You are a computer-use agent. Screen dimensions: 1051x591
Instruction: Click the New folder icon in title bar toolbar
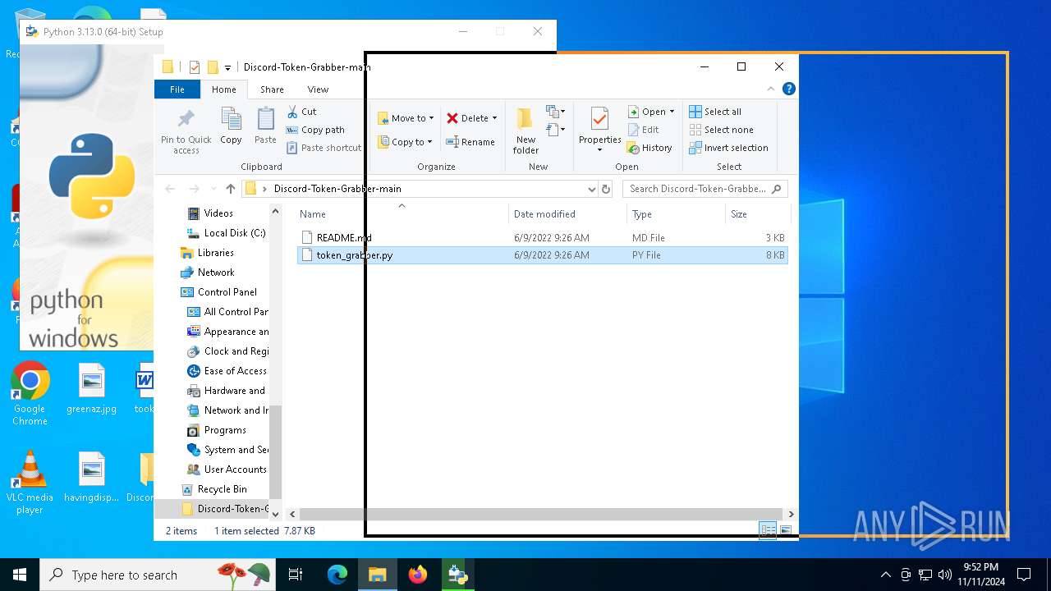tap(213, 67)
